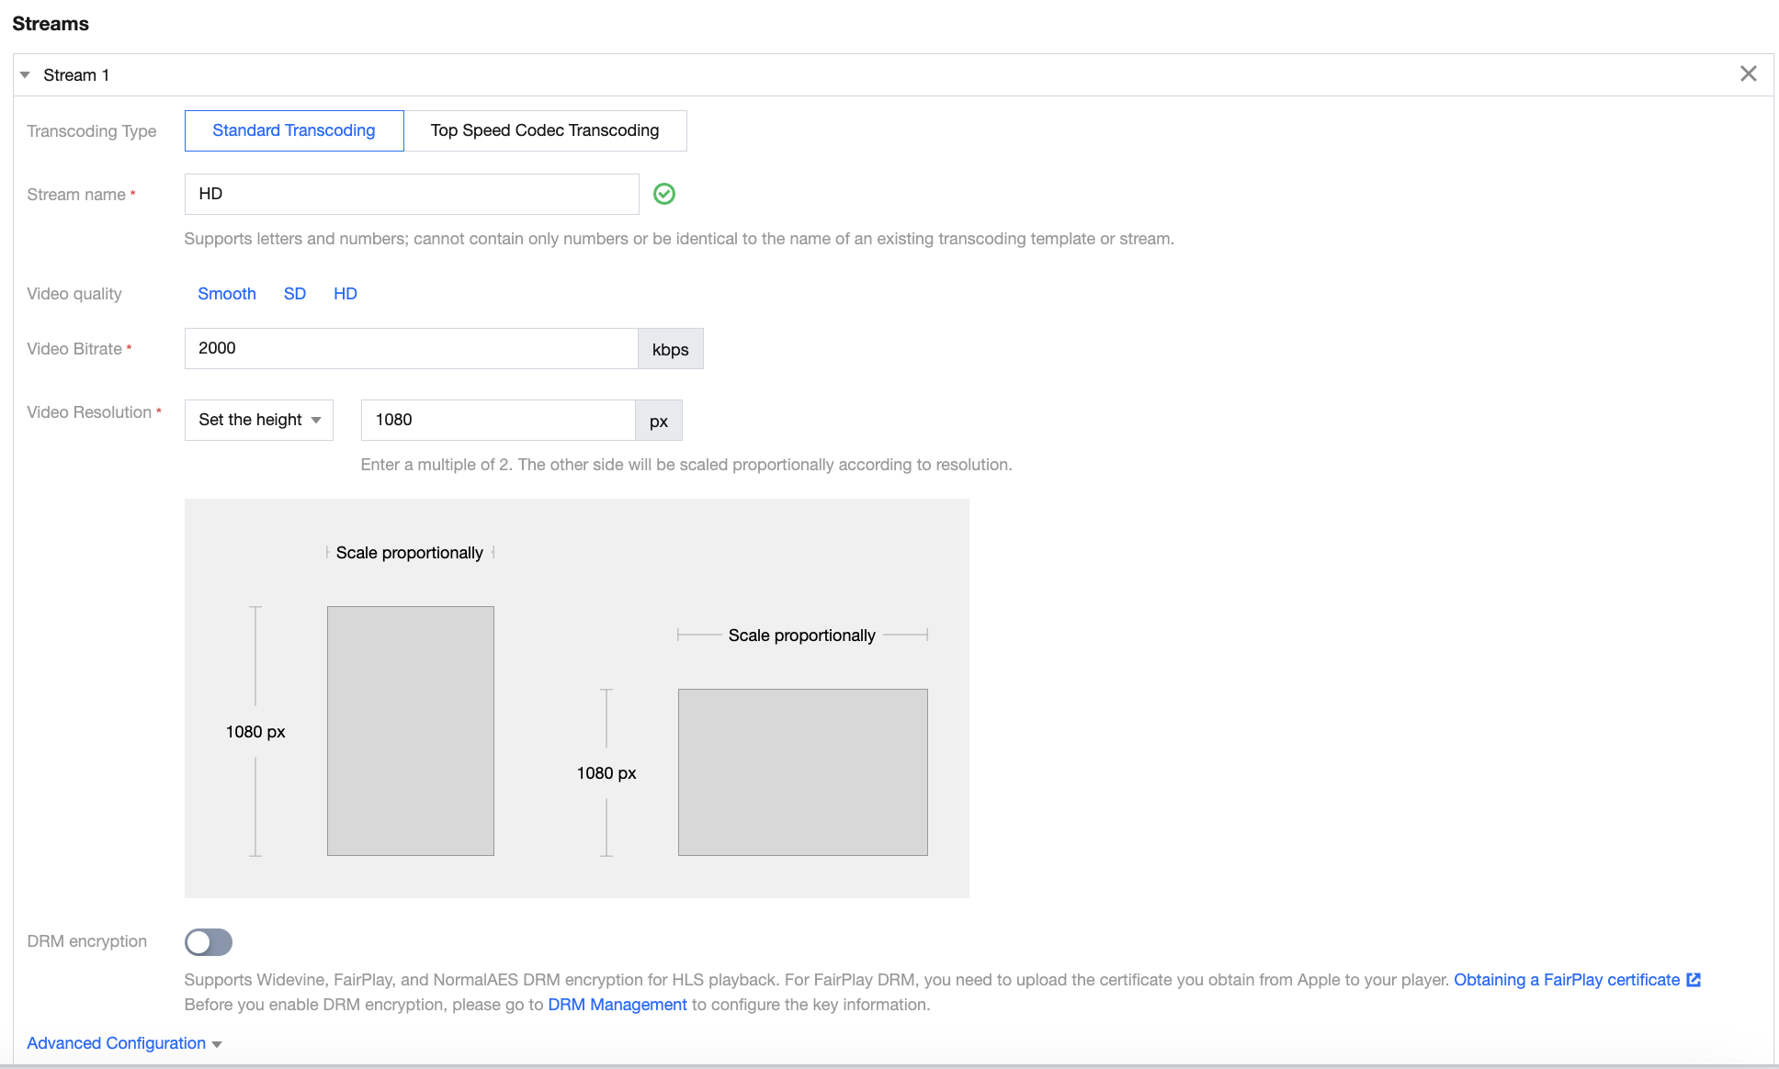Collapse the Stream 1 section arrow
Image resolution: width=1779 pixels, height=1069 pixels.
pos(25,75)
